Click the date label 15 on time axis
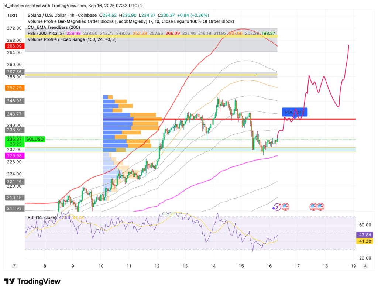 coord(241,266)
